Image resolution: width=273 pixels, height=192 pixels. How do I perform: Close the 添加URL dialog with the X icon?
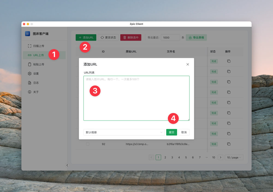click(188, 64)
